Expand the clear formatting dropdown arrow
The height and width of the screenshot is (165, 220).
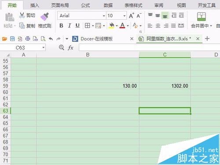click(140, 26)
